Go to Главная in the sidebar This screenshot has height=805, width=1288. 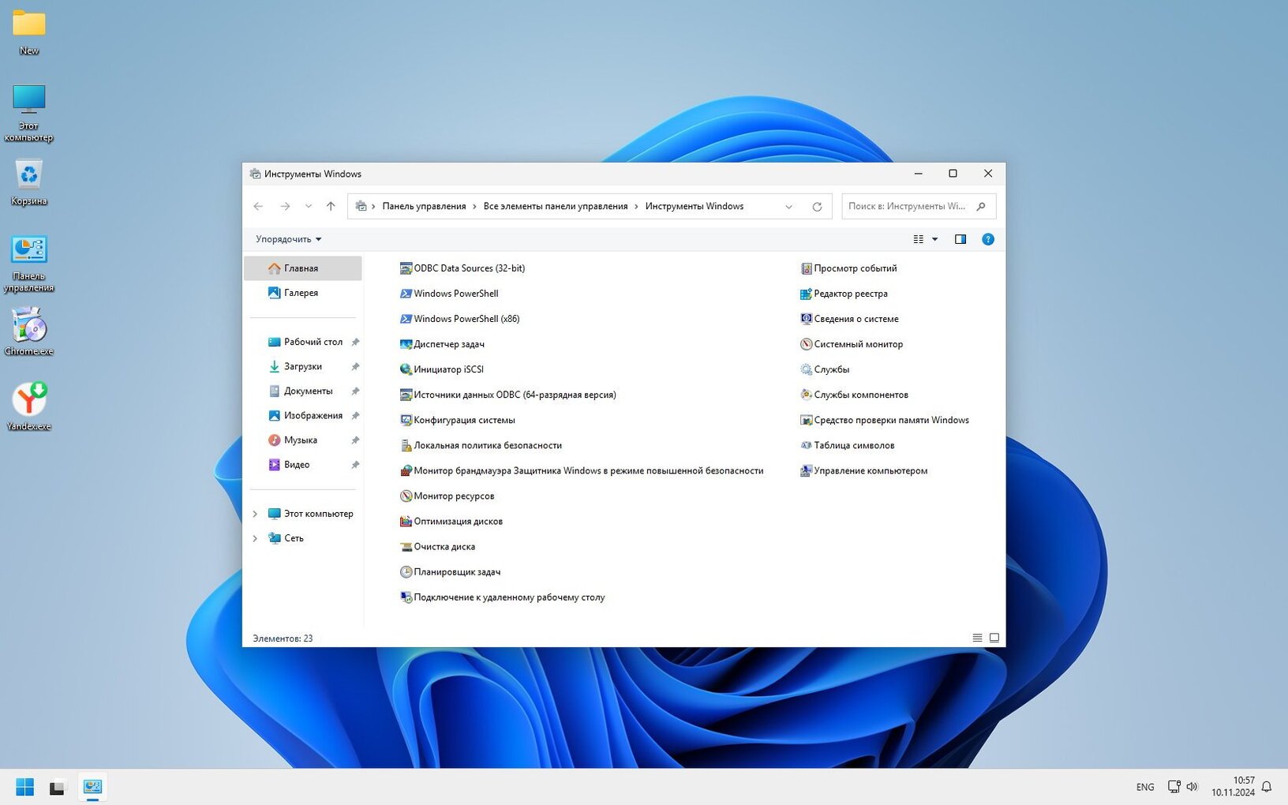pyautogui.click(x=303, y=268)
